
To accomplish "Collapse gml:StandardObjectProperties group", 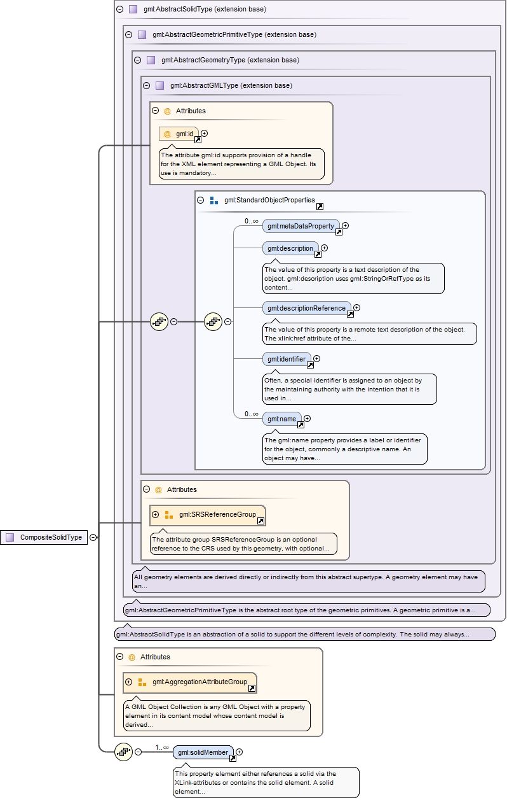I will pyautogui.click(x=200, y=200).
